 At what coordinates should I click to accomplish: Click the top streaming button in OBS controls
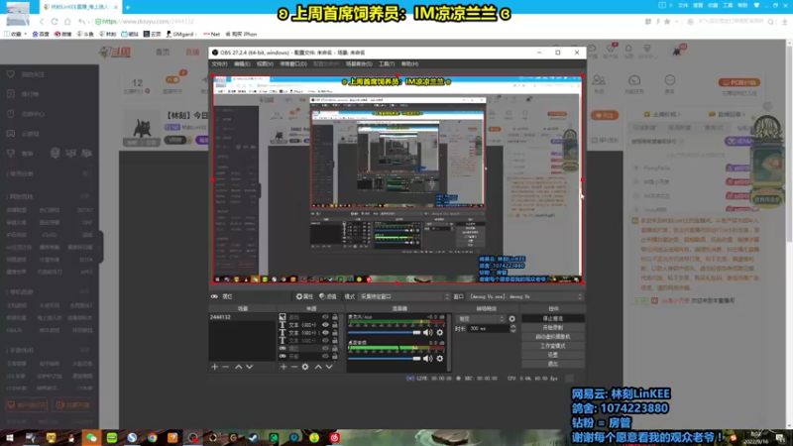553,318
